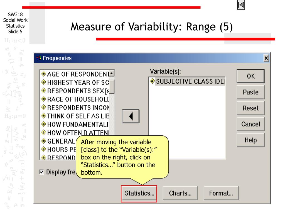Select HIGHEST YEAR OF SC variable
The width and height of the screenshot is (285, 214).
click(75, 82)
